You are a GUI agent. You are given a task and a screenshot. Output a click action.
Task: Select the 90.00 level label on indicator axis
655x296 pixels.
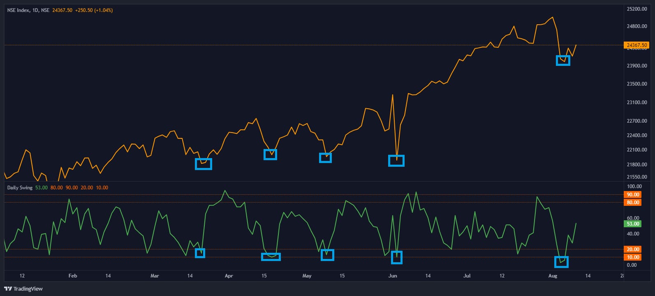click(633, 195)
